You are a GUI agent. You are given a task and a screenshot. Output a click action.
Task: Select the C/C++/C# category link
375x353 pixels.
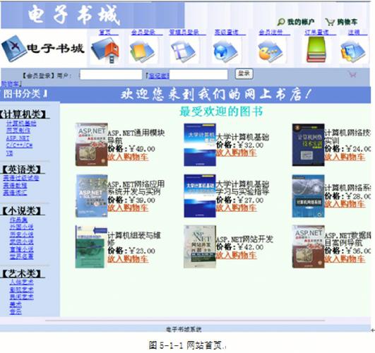pyautogui.click(x=19, y=145)
